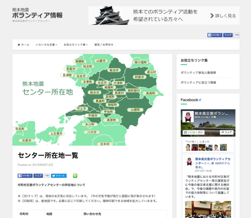The height and width of the screenshot is (218, 251).
Task: Click the シェア button in Facebook page widget
Action: click(x=227, y=132)
